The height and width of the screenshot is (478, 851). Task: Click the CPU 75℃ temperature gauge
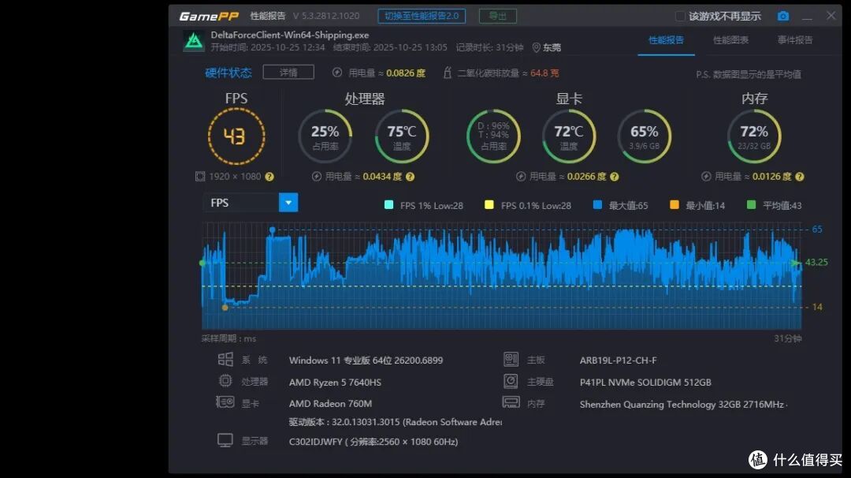402,136
